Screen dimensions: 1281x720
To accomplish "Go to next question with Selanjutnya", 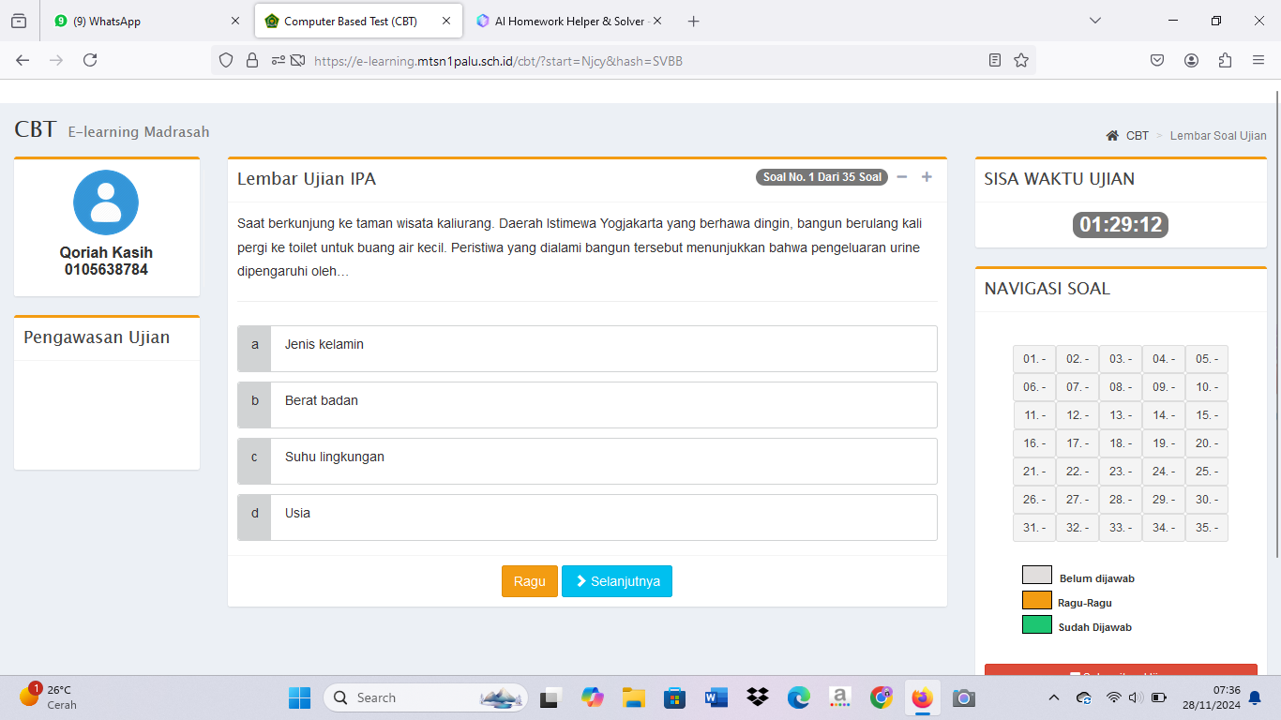I will point(617,581).
